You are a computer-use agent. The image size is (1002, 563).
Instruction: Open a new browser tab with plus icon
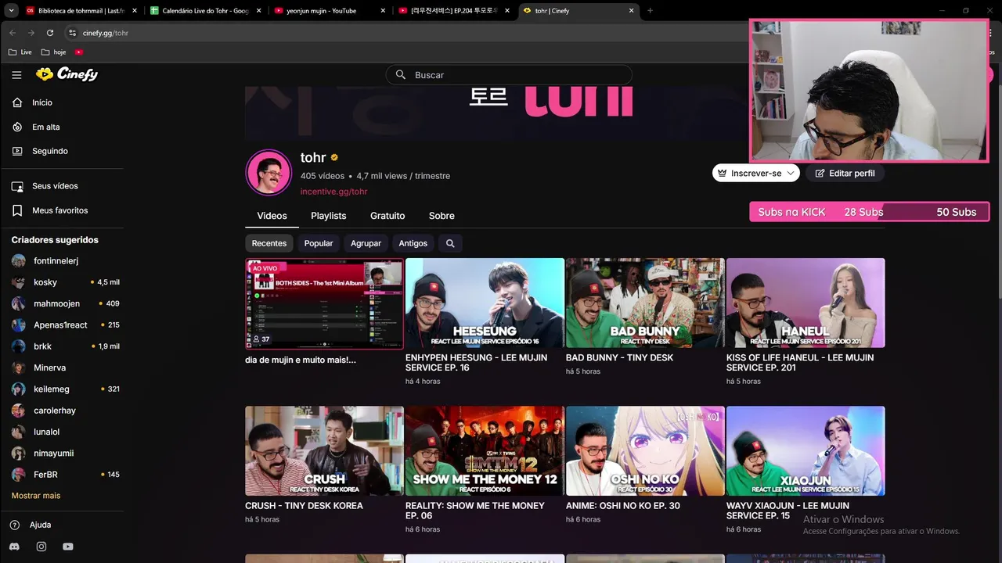pyautogui.click(x=650, y=11)
